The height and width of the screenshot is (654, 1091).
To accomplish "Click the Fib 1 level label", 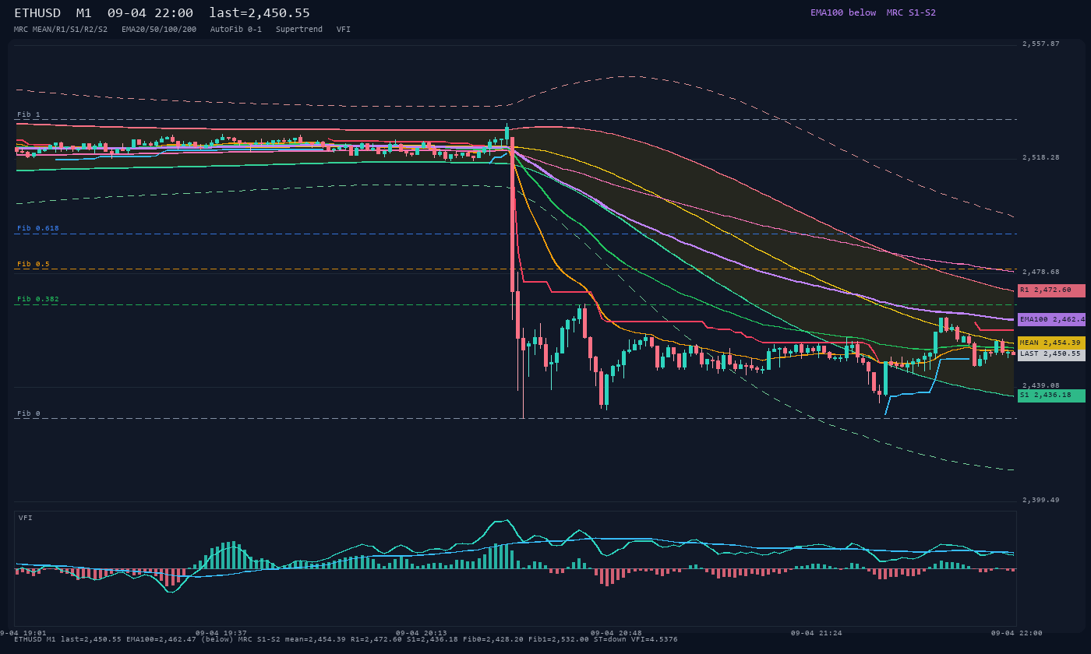I will point(29,115).
